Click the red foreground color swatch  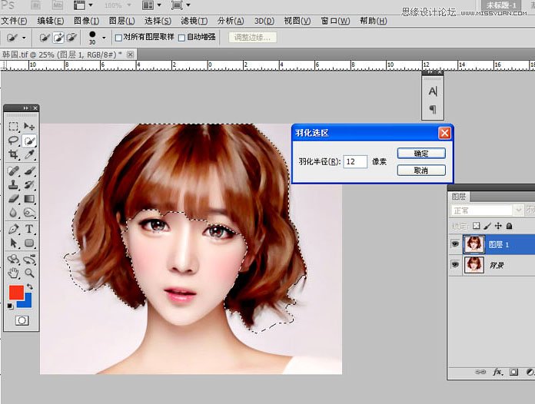[x=16, y=293]
